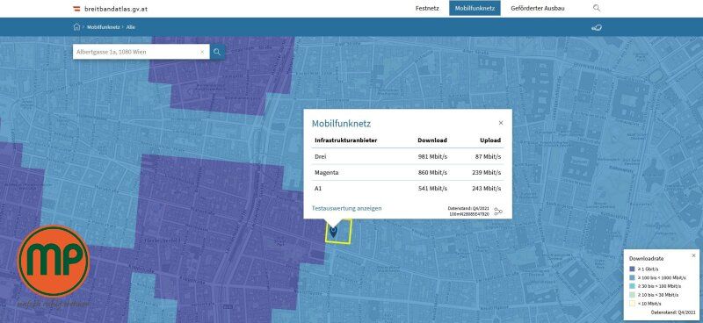Viewport: 703px width, 323px height.
Task: Open the Festnetz menu item
Action: click(x=427, y=8)
